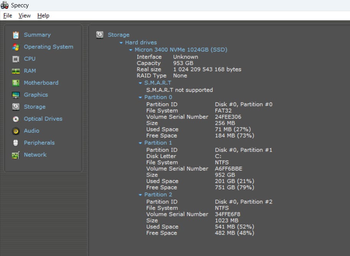This screenshot has width=350, height=256.
Task: Click the Interface value Unknown
Action: point(185,57)
